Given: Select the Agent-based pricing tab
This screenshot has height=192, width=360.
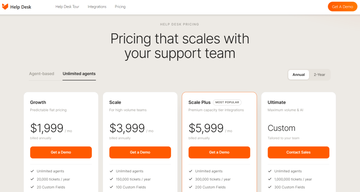Looking at the screenshot, I should pos(41,74).
